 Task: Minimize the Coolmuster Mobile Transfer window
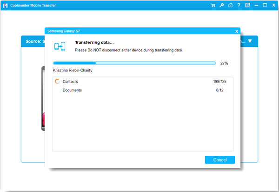[256, 6]
